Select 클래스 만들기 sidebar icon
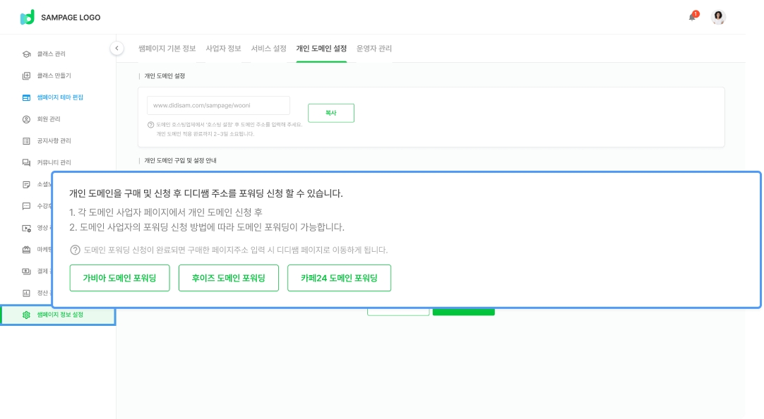This screenshot has width=764, height=419. [27, 75]
